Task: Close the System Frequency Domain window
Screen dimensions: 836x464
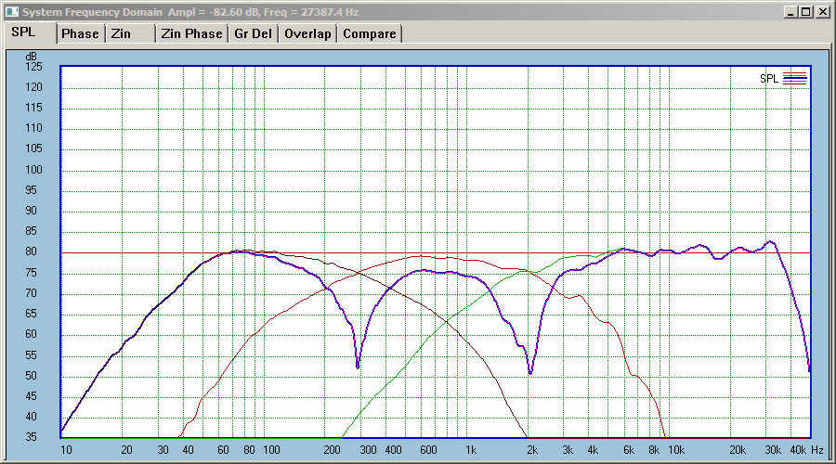Action: tap(823, 12)
